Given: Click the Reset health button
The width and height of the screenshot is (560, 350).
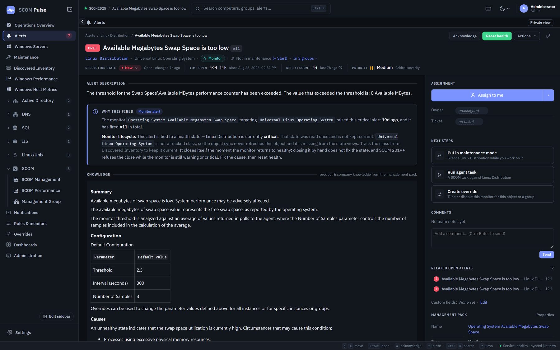Looking at the screenshot, I should [x=497, y=36].
